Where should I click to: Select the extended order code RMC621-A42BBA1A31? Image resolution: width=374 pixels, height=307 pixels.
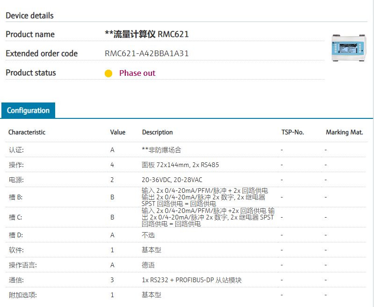[x=147, y=53]
